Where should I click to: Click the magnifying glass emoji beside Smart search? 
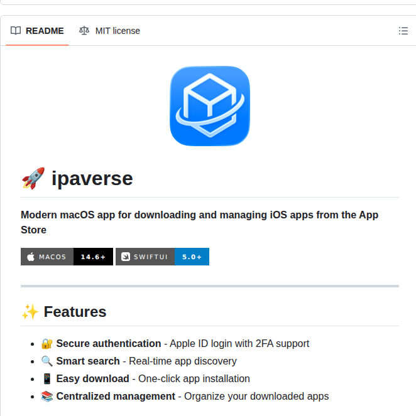(x=47, y=361)
